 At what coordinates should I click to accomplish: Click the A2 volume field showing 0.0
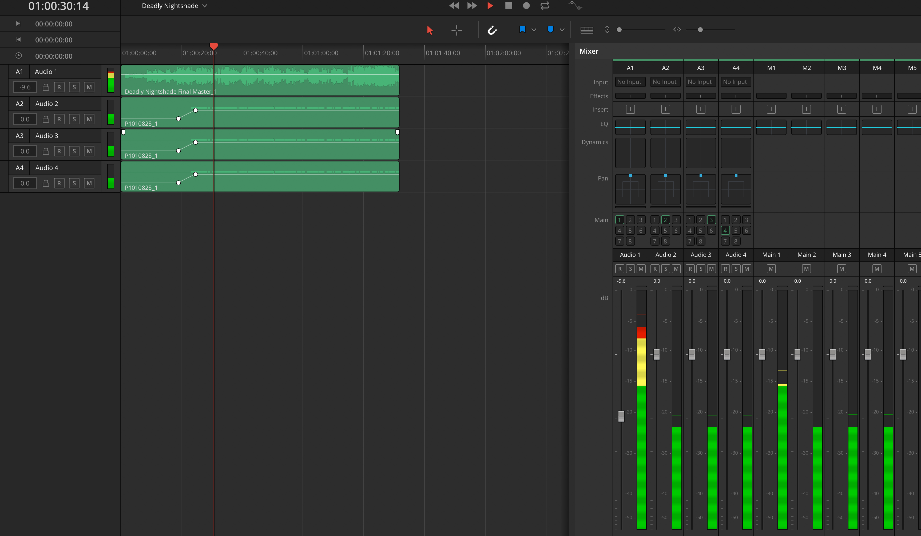pyautogui.click(x=25, y=119)
